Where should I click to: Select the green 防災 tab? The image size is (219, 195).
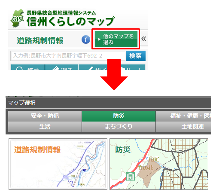119,116
